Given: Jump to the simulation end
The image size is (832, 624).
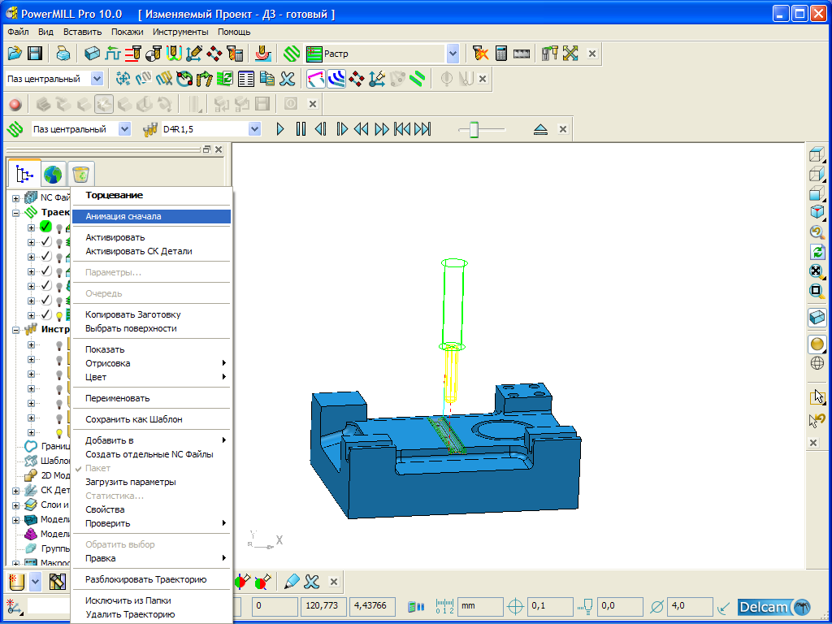Looking at the screenshot, I should [422, 129].
